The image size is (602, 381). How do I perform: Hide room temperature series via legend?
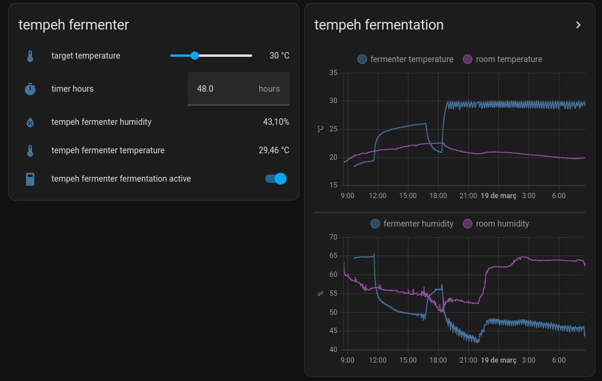point(502,59)
